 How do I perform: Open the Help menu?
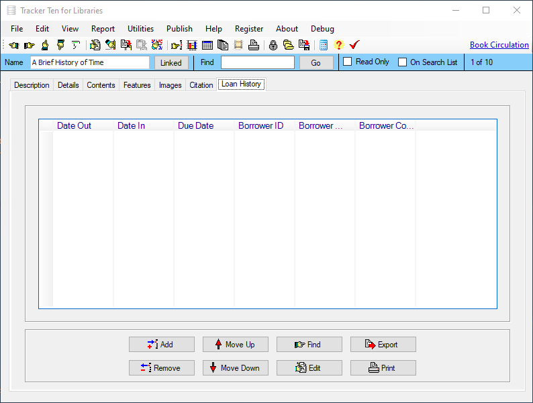(214, 29)
